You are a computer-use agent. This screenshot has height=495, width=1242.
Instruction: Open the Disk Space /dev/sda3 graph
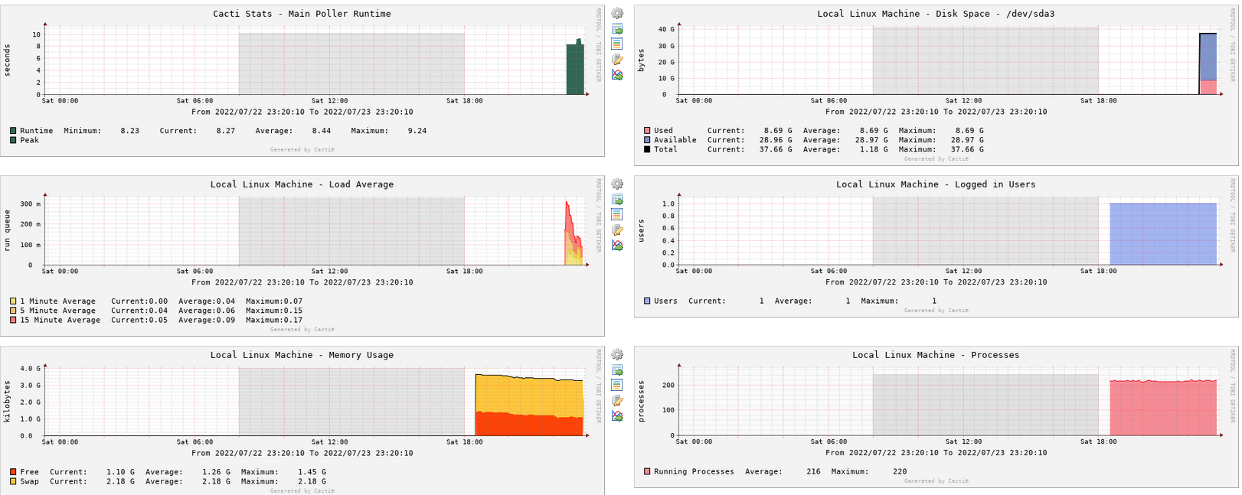click(936, 85)
